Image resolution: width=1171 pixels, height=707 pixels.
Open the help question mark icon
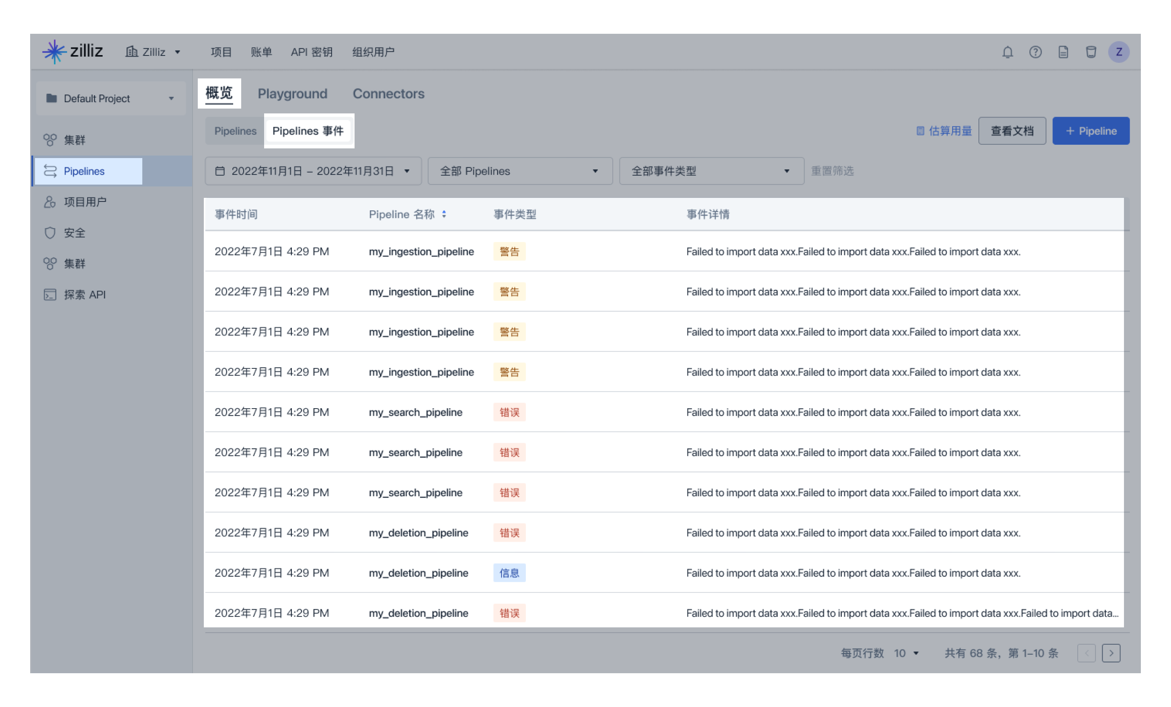(x=1035, y=52)
